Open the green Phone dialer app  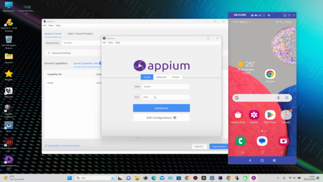tap(241, 141)
